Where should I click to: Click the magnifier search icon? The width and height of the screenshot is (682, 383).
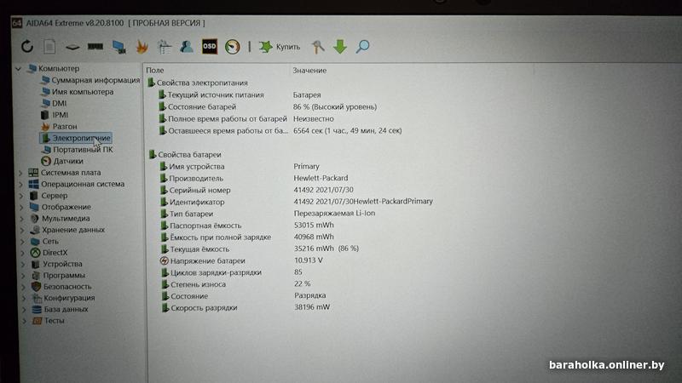click(363, 47)
